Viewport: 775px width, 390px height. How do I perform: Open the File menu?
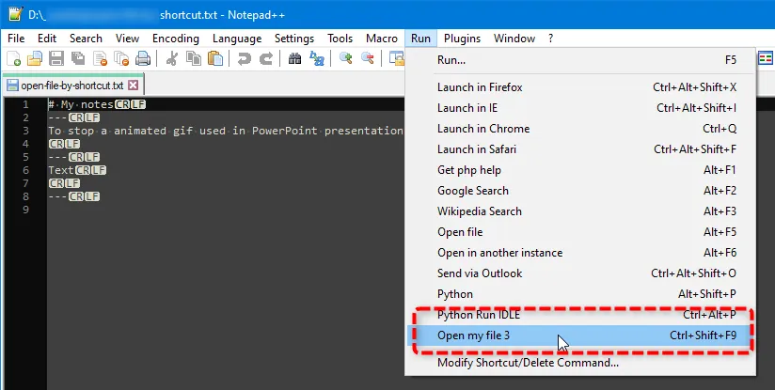click(16, 39)
